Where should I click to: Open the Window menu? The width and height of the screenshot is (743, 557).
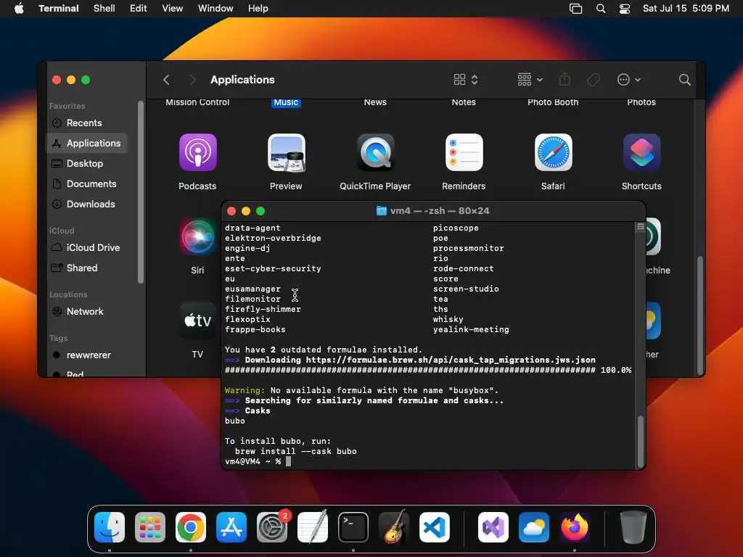215,9
